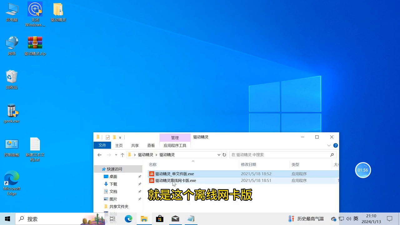
Task: Open 图片 in the navigation pane
Action: coord(113,199)
